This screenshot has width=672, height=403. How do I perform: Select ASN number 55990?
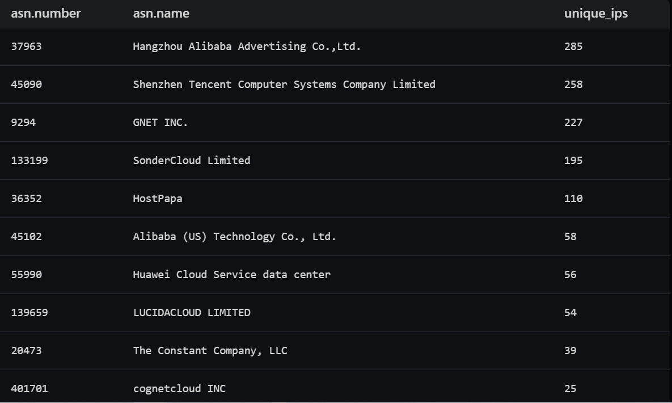coord(27,275)
